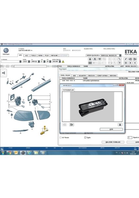Tick the Yorum checkbox
Screen dimensions: 139x198
pos(60,138)
